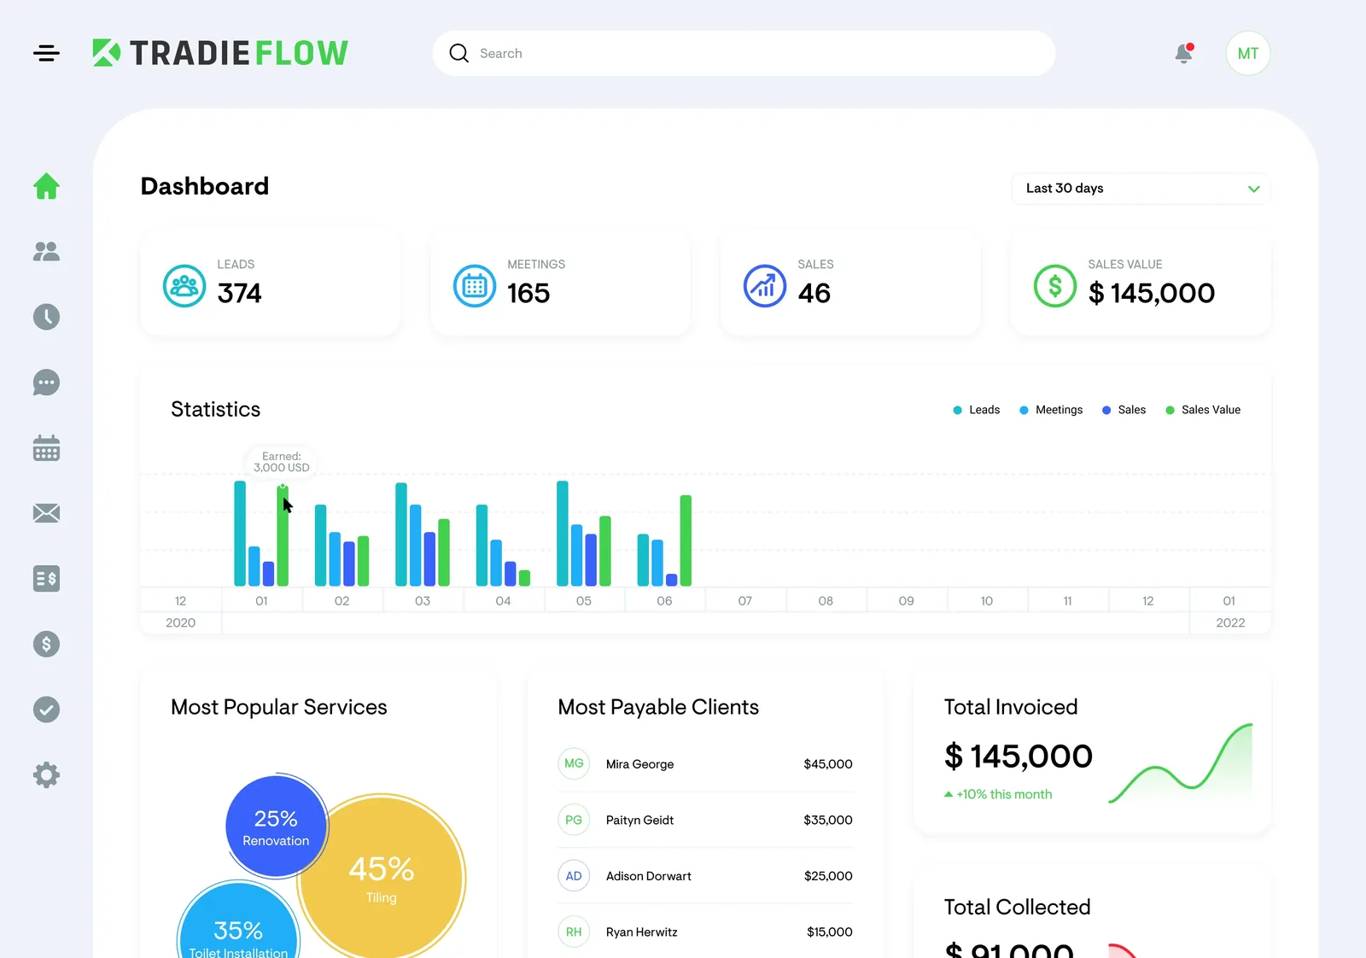The image size is (1366, 958).
Task: Go to Home in the sidebar
Action: click(46, 186)
